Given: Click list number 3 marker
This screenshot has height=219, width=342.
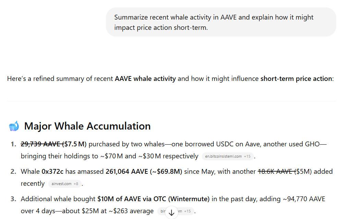Looking at the screenshot, I should (13, 199).
